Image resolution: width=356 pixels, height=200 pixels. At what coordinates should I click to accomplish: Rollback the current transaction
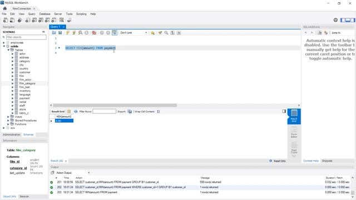(x=108, y=33)
